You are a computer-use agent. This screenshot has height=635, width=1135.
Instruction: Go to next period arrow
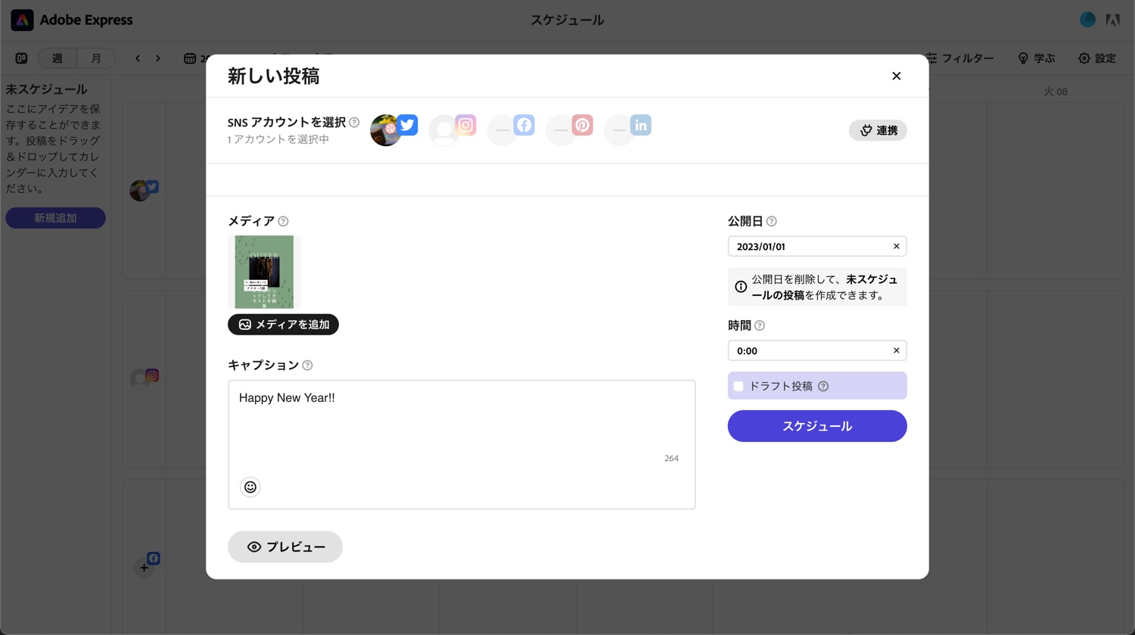[158, 58]
